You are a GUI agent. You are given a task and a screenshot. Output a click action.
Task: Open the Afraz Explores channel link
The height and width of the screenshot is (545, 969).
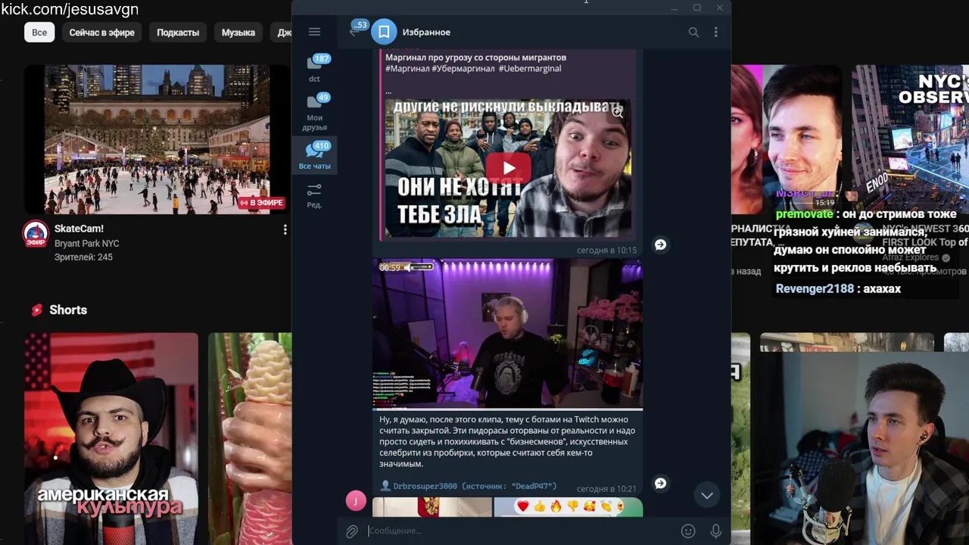click(x=910, y=257)
